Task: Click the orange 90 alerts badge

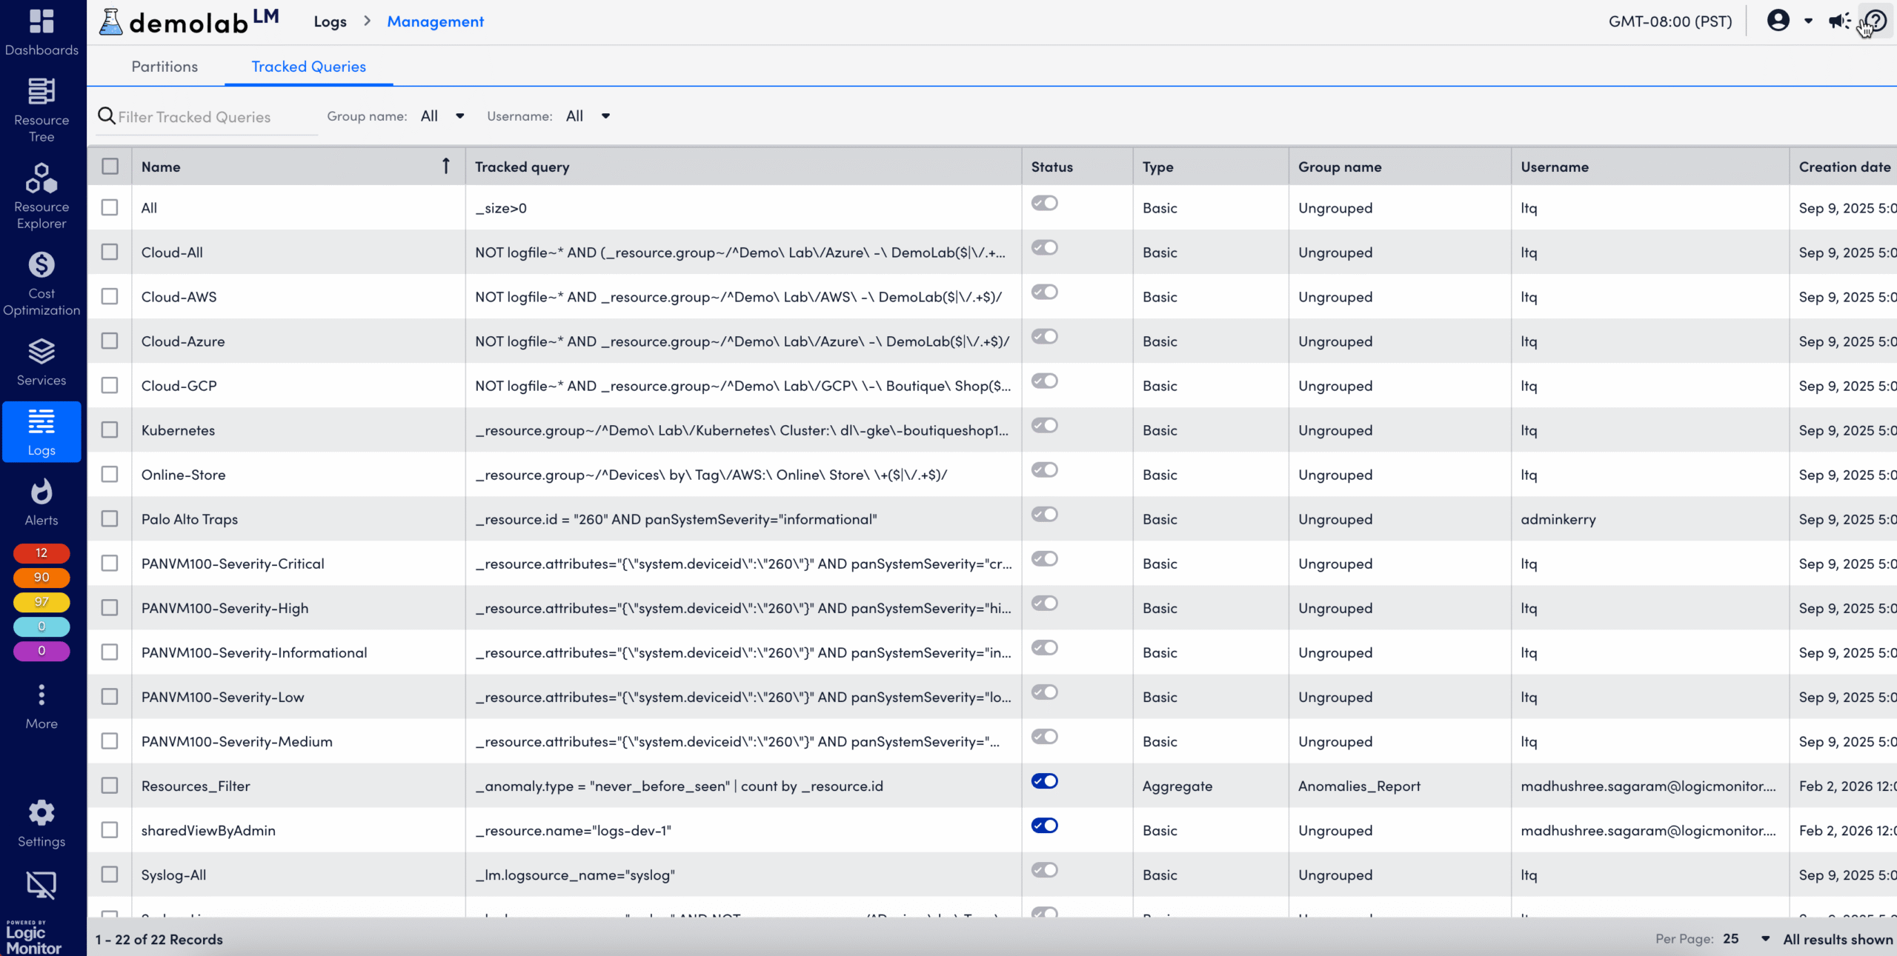Action: (x=41, y=577)
